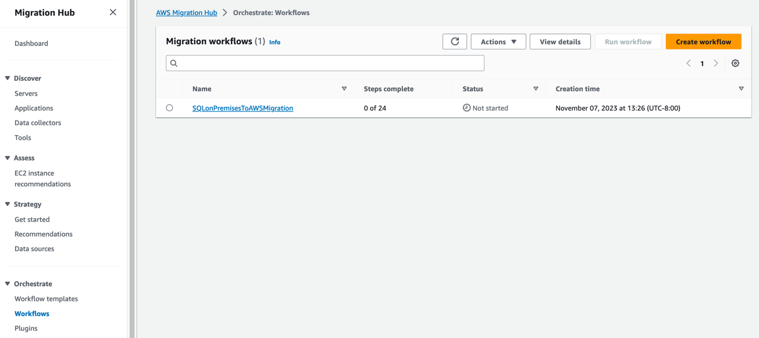Click the Steps complete column header
759x338 pixels.
click(x=389, y=88)
